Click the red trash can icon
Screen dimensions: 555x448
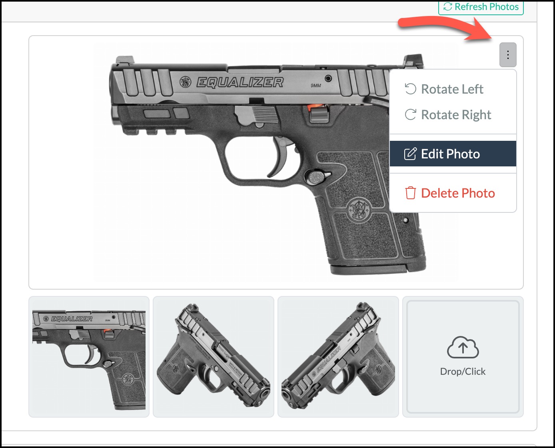(411, 193)
